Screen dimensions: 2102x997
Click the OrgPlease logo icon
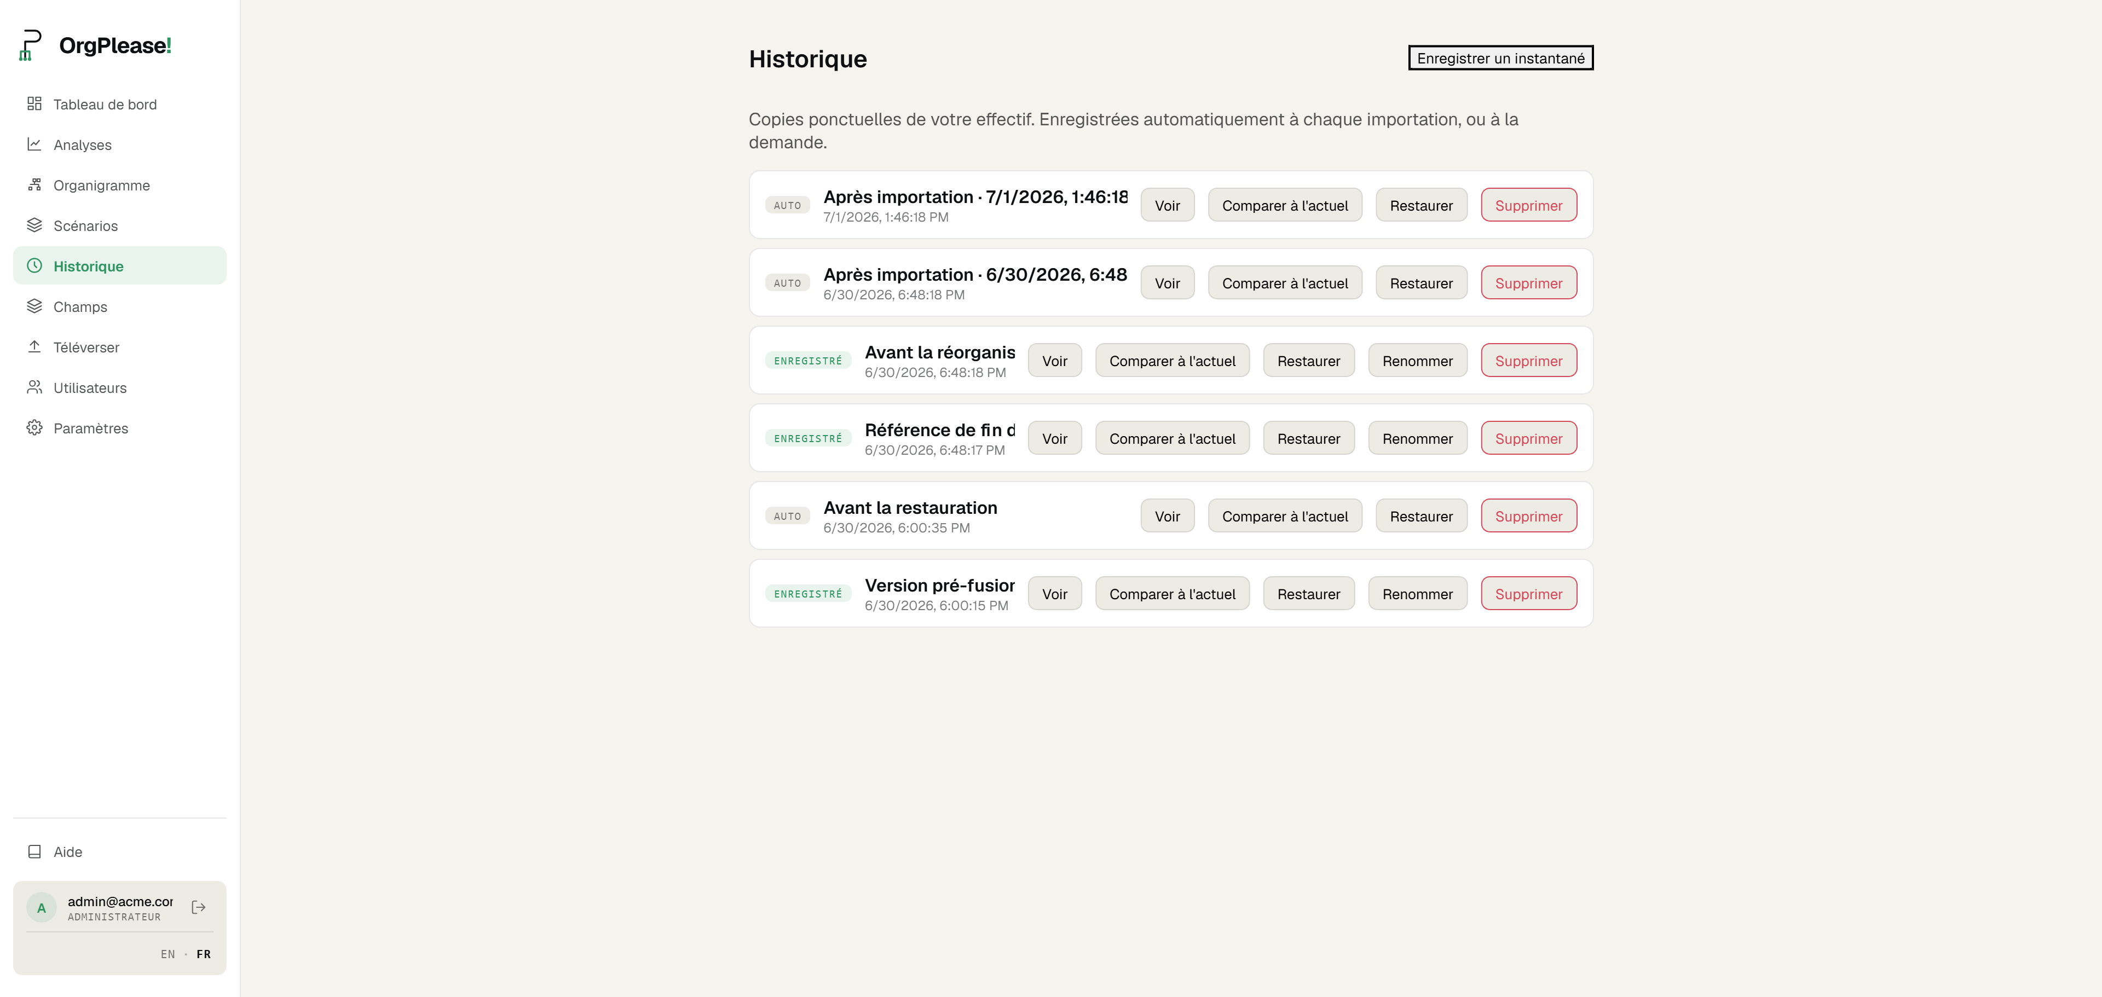point(30,45)
